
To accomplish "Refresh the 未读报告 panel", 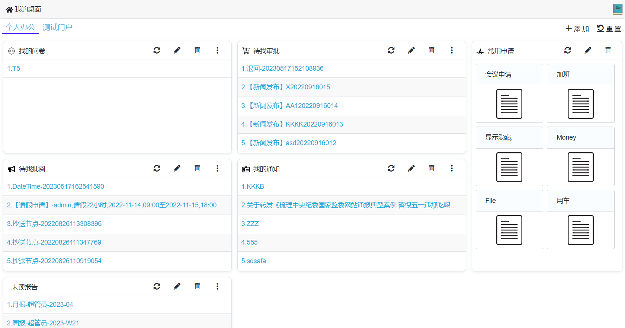I will pos(157,286).
